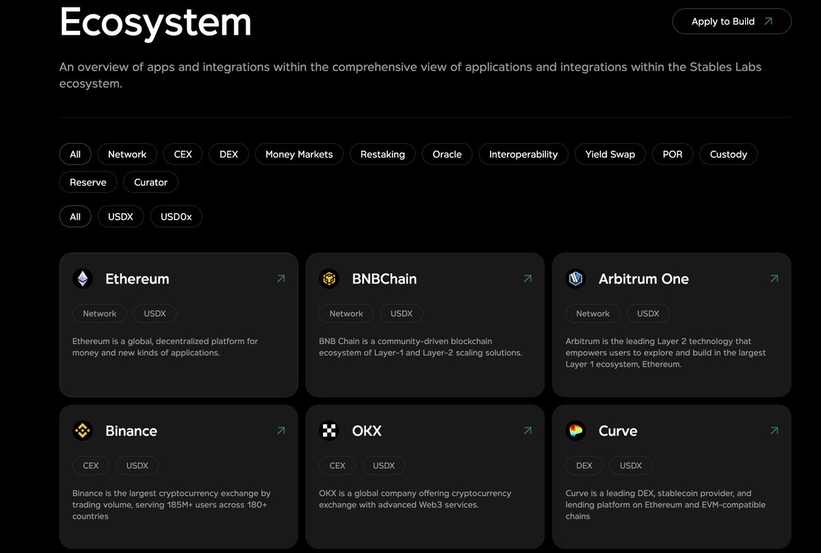Filter by USD0x token
This screenshot has height=553, width=821.
pos(176,216)
